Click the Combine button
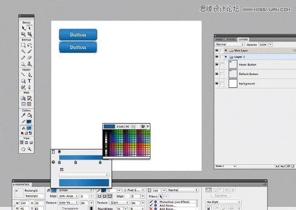 tap(221, 196)
